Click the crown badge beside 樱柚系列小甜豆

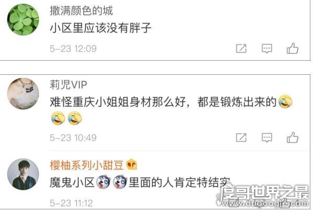coord(131,164)
